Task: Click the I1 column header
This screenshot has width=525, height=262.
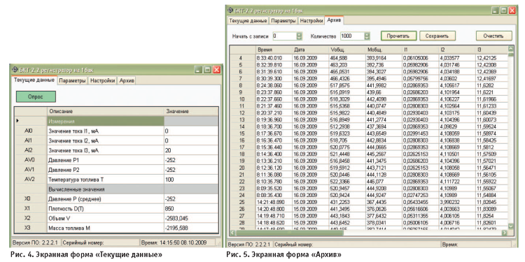Action: 420,50
